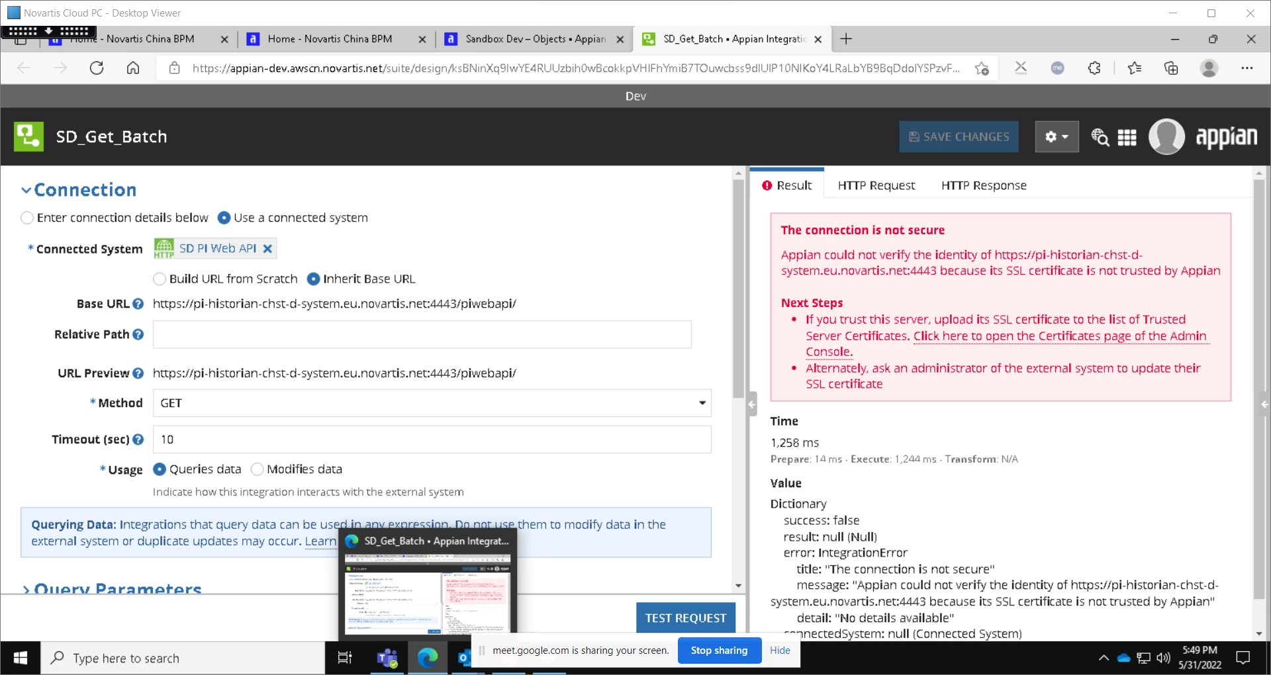Hide the screen sharing notice

tap(780, 651)
